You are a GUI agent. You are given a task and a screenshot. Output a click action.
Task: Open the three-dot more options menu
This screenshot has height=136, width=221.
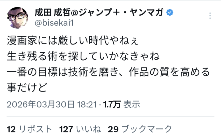pos(210,16)
